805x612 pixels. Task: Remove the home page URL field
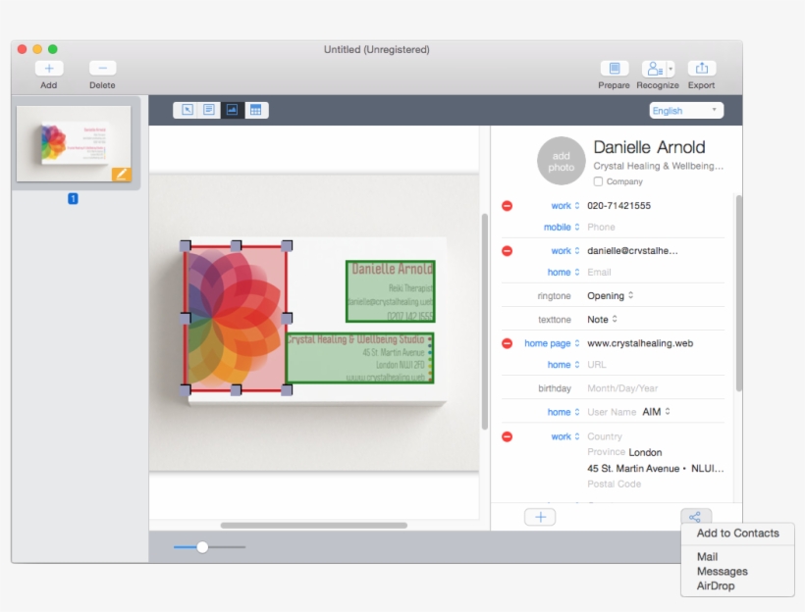pyautogui.click(x=507, y=343)
